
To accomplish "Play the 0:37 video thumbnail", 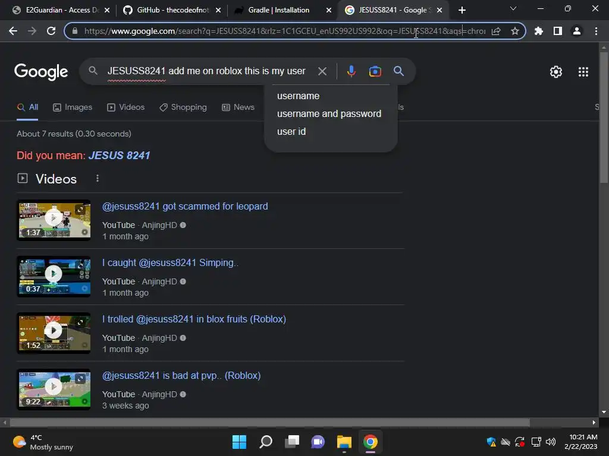I will pyautogui.click(x=54, y=277).
